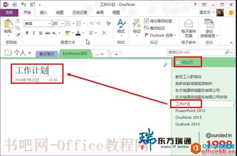Switch to the 审阅 tab
The height and width of the screenshot is (156, 237).
[x=100, y=12]
